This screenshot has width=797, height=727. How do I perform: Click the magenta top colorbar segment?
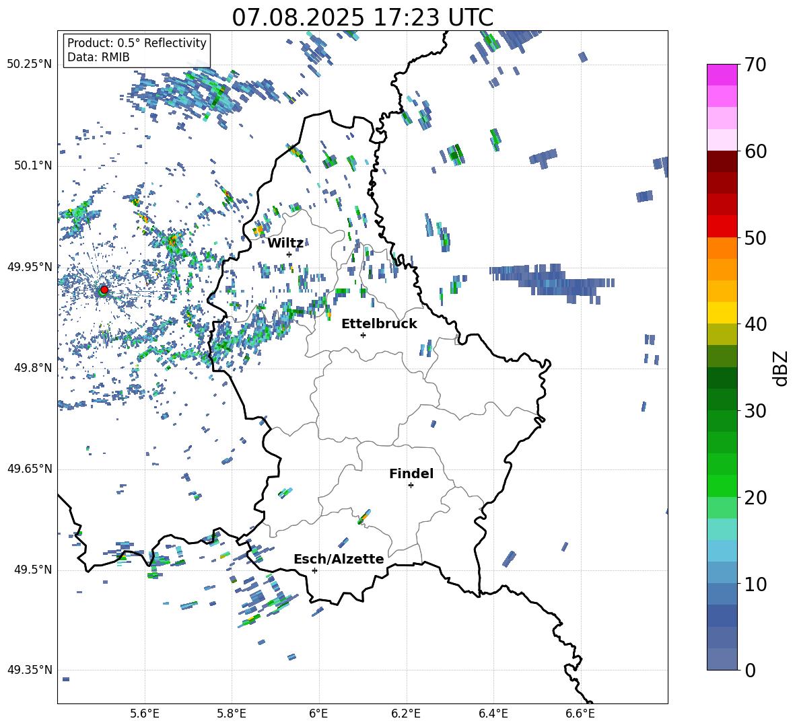pos(722,75)
